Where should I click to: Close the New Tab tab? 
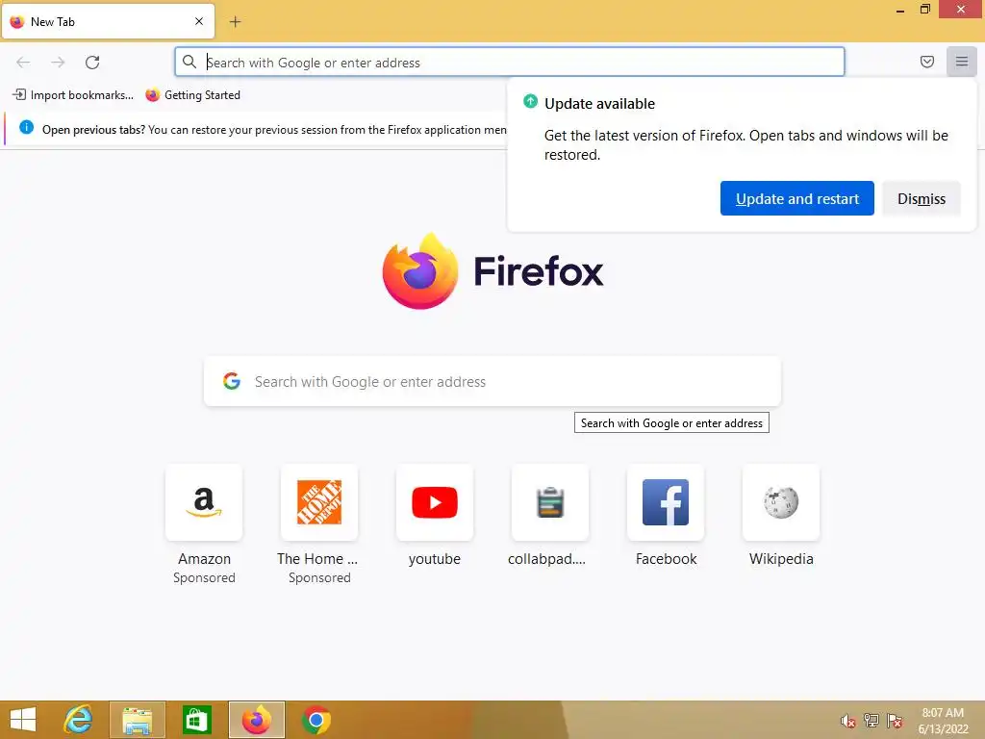pos(199,21)
